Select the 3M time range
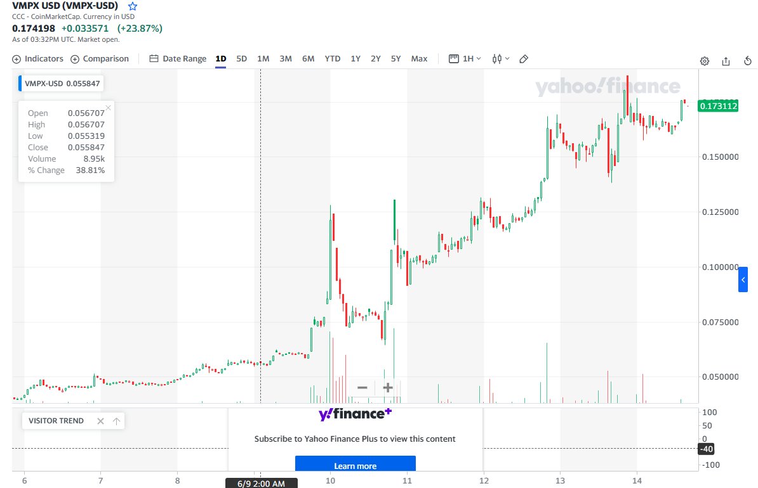The height and width of the screenshot is (488, 758). point(286,59)
